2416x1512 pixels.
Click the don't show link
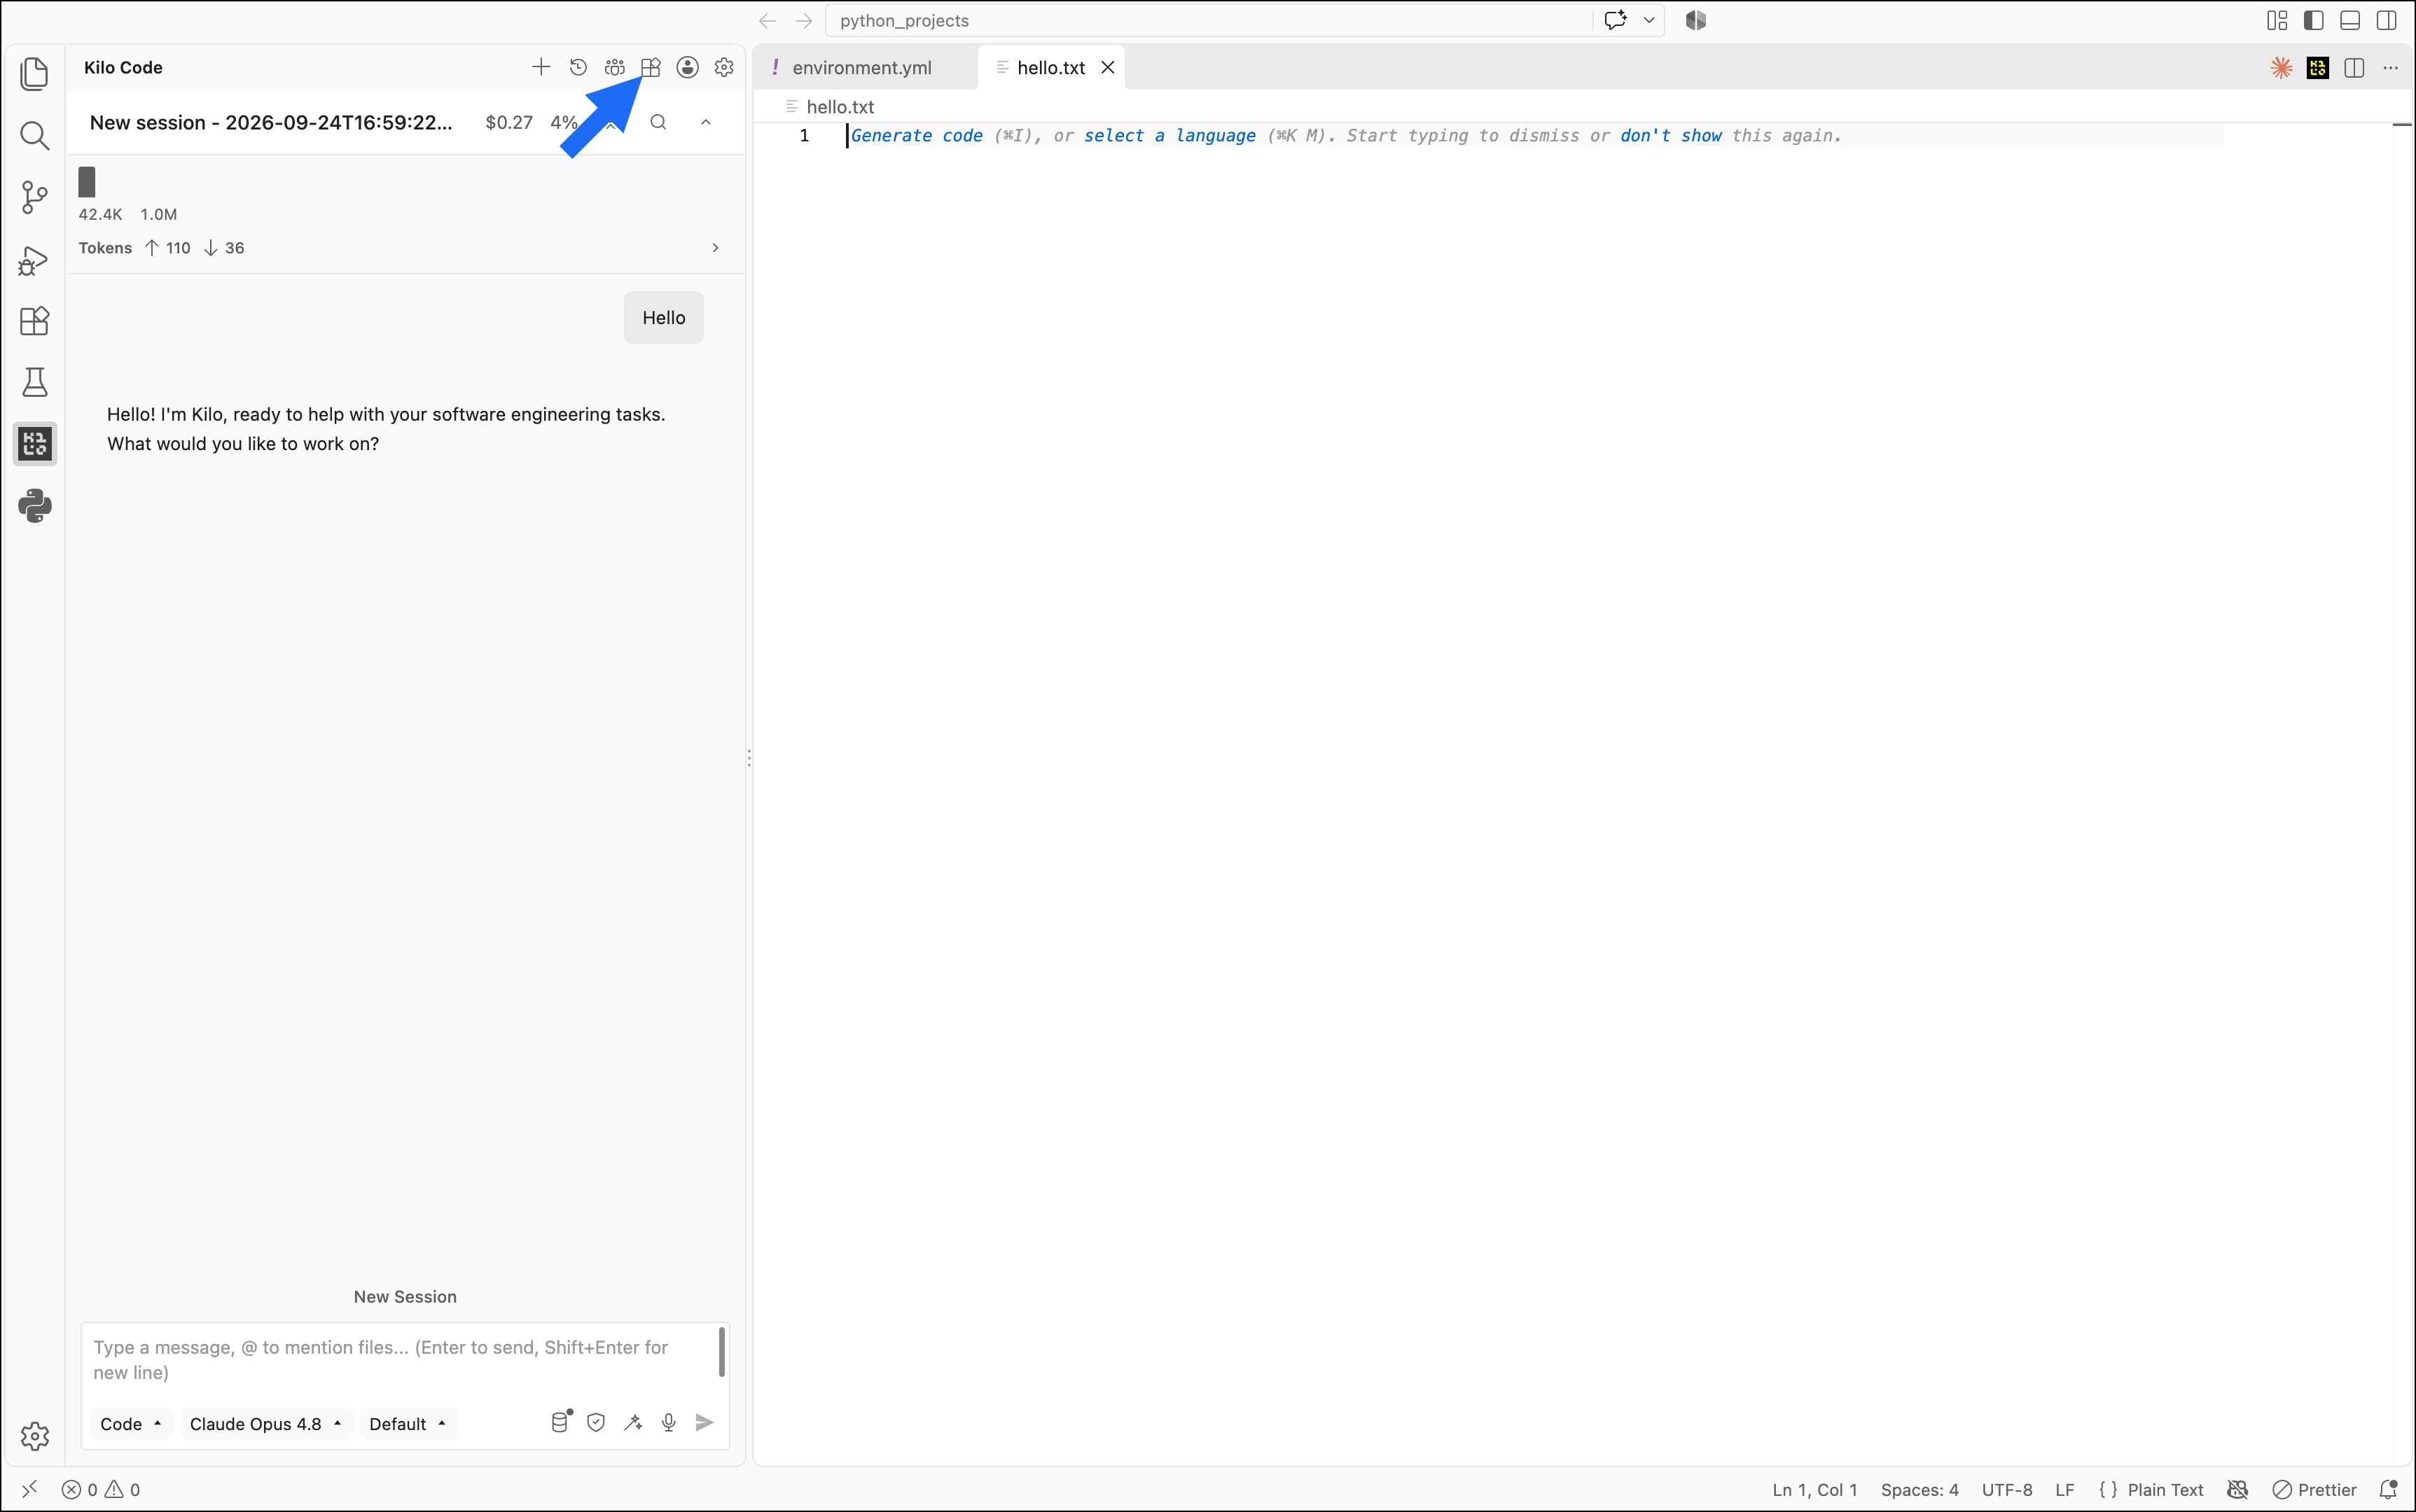tap(1671, 135)
